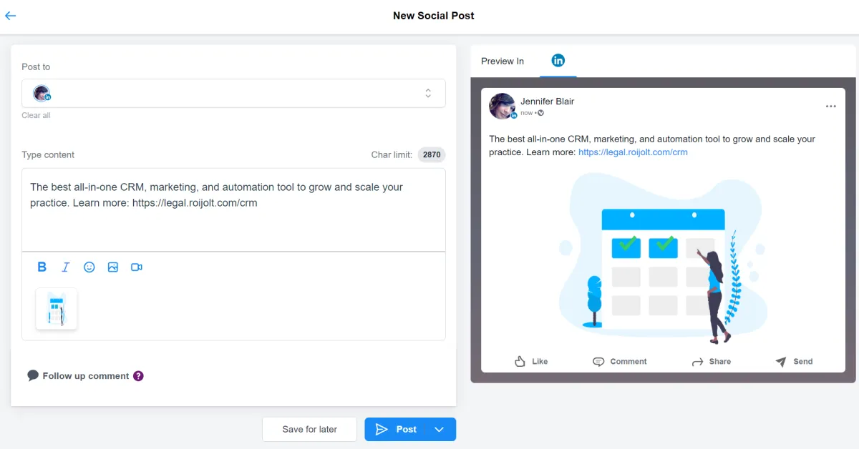Click the Like icon in preview
This screenshot has height=449, width=859.
coord(520,362)
